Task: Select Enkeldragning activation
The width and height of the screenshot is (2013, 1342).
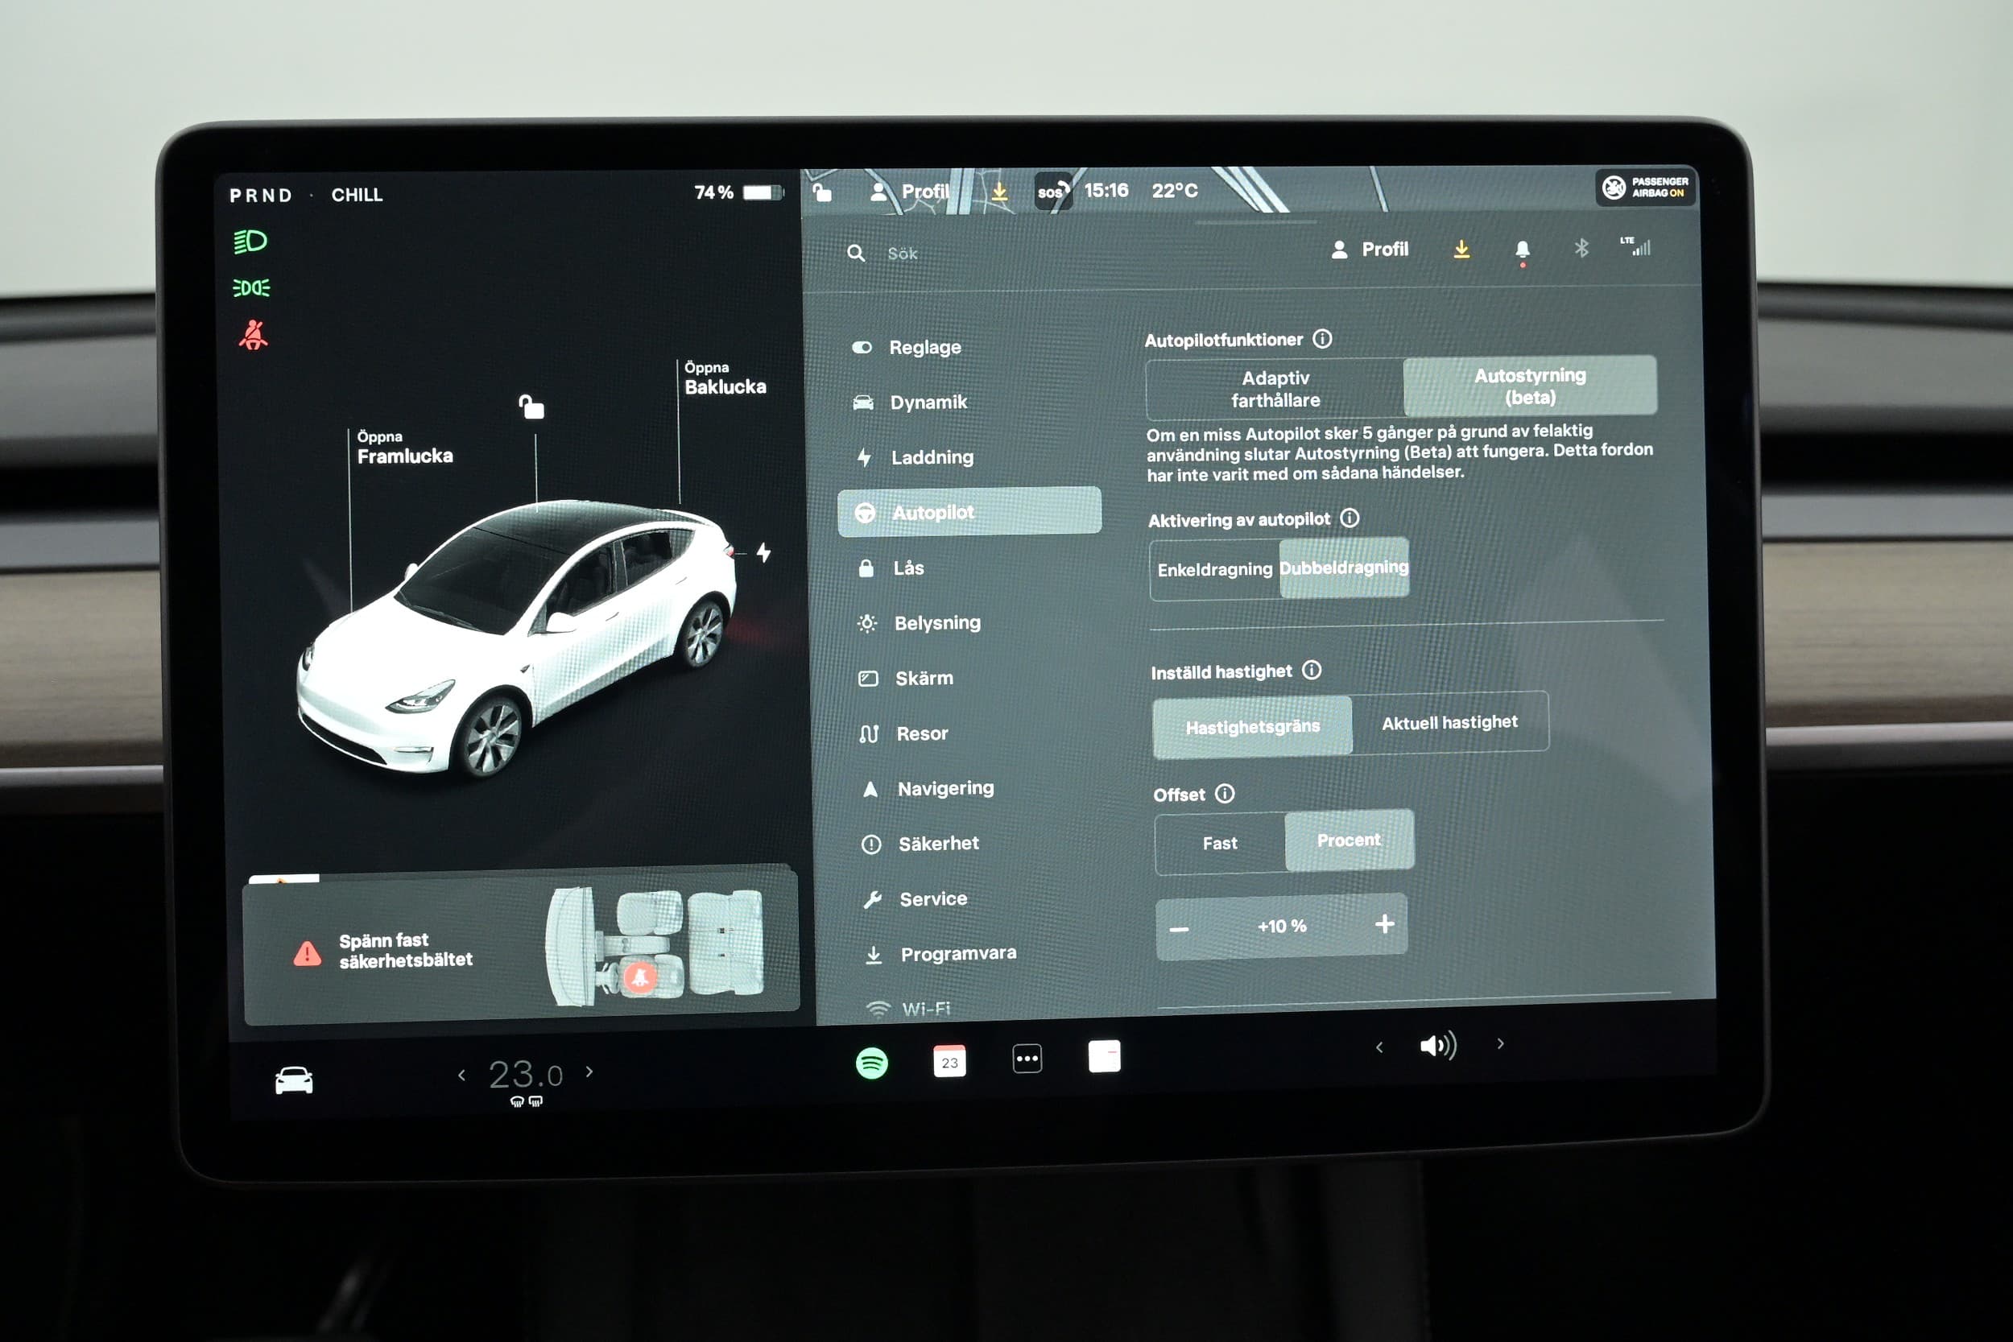Action: 1214,569
